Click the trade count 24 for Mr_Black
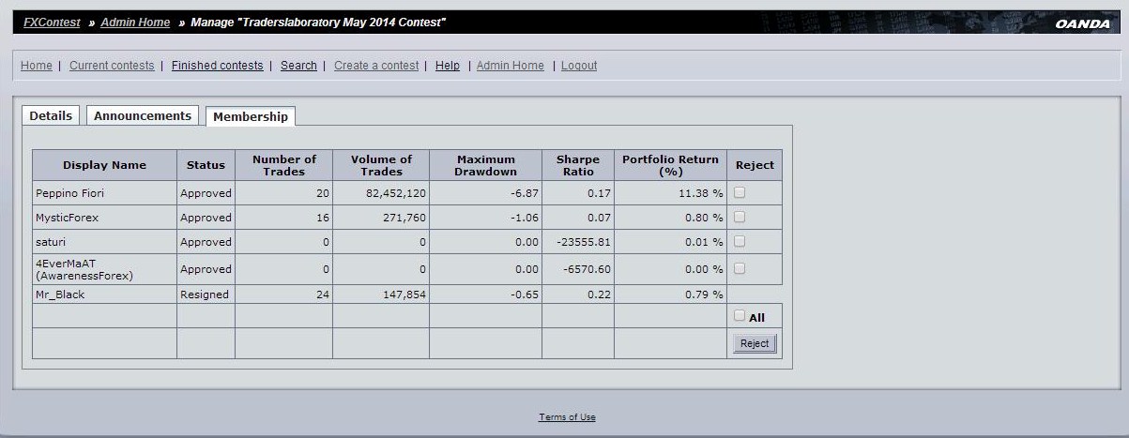This screenshot has width=1129, height=438. [323, 295]
